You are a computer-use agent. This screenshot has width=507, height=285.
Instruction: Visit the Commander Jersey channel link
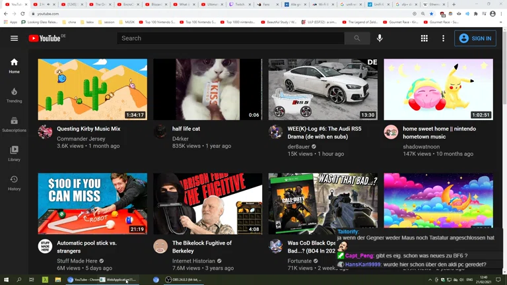tap(81, 139)
